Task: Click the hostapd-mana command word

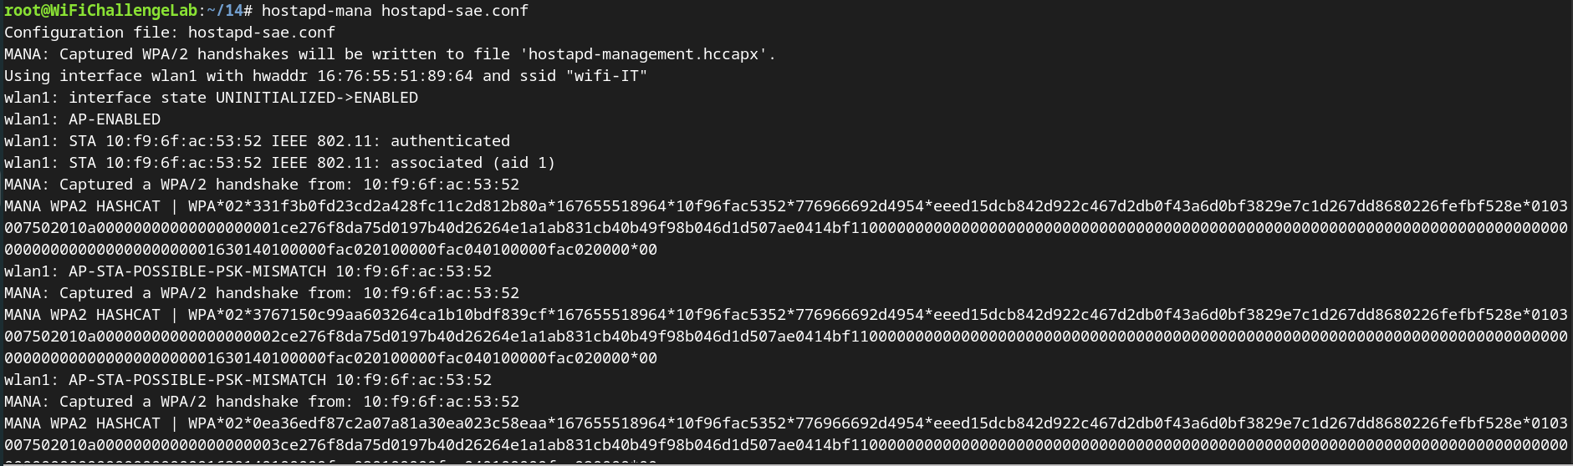Action: point(316,11)
